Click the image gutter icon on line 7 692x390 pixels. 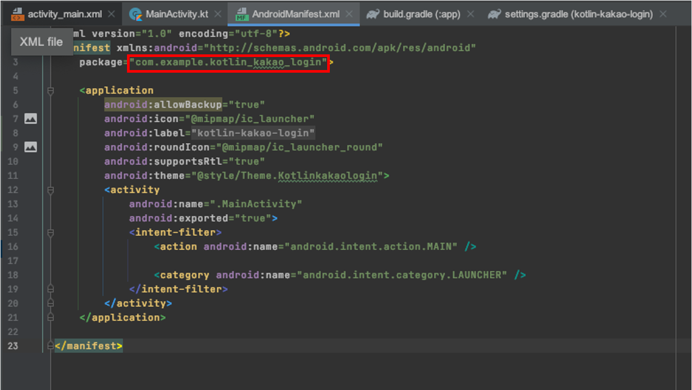point(31,119)
